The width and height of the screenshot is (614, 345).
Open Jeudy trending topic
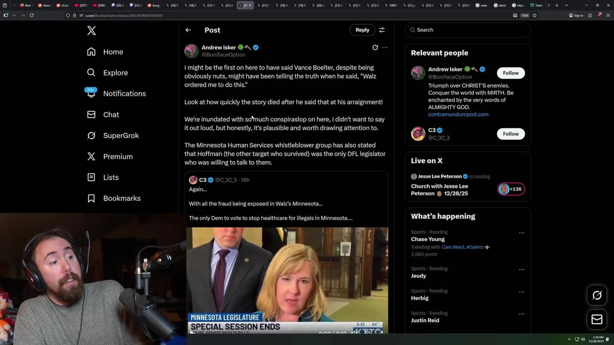pyautogui.click(x=418, y=276)
